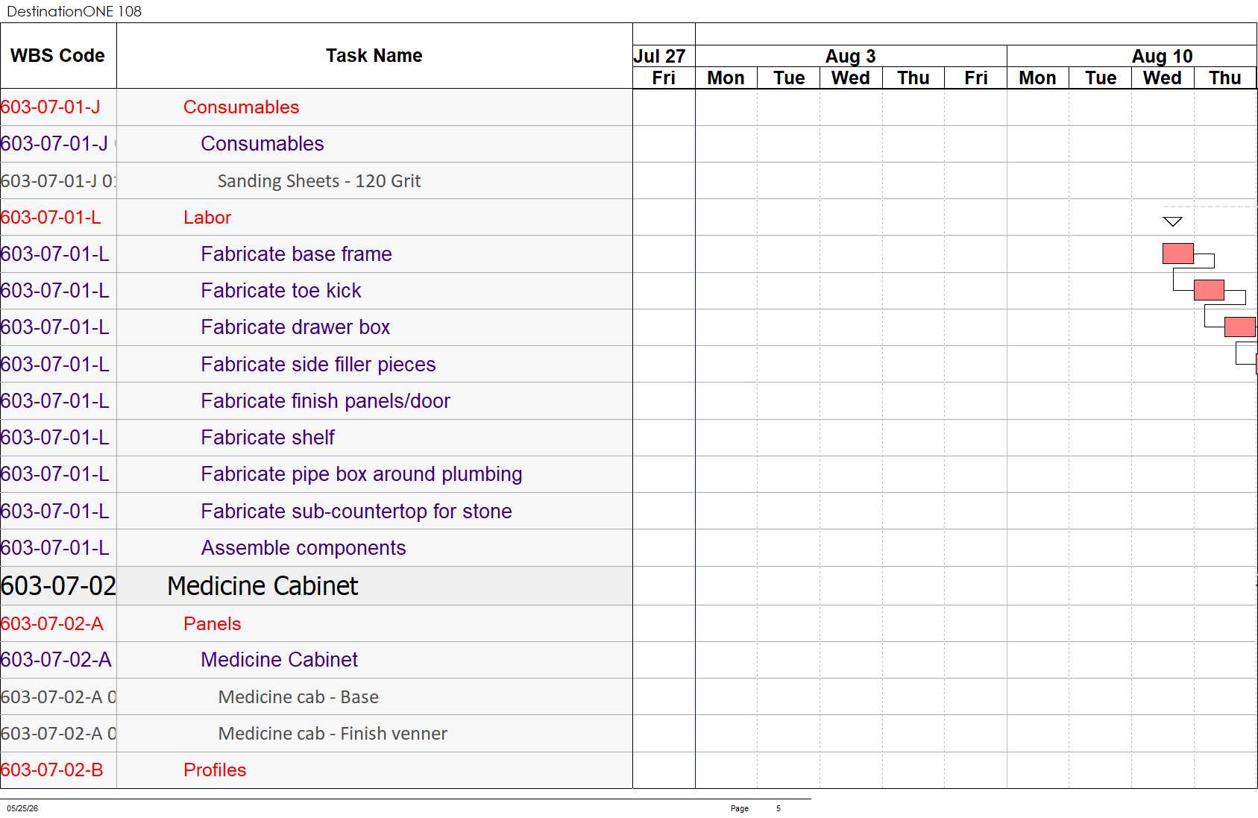The width and height of the screenshot is (1258, 818).
Task: Select the purple Consumables sub-group row
Action: (x=316, y=144)
